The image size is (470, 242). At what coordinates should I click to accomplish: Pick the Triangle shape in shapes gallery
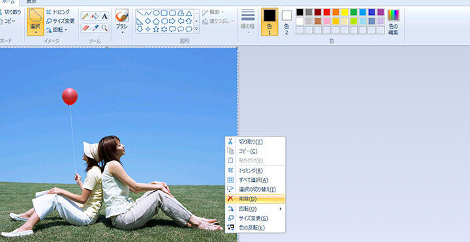[189, 13]
